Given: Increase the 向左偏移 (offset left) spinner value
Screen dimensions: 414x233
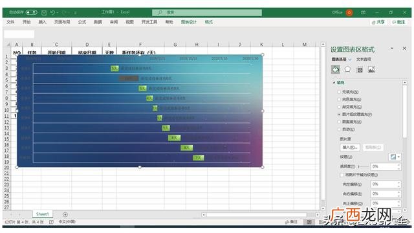Looking at the screenshot, I should coord(399,183).
